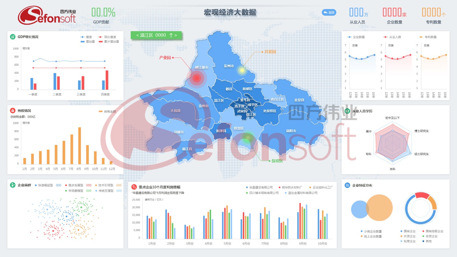The image size is (457, 257).
Task: Click the red 纳税情况 panel icon
Action: pos(13,111)
